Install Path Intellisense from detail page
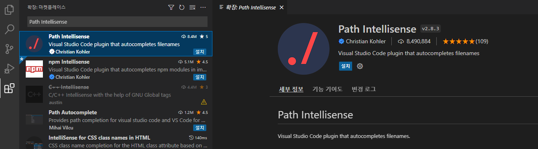 [x=346, y=66]
